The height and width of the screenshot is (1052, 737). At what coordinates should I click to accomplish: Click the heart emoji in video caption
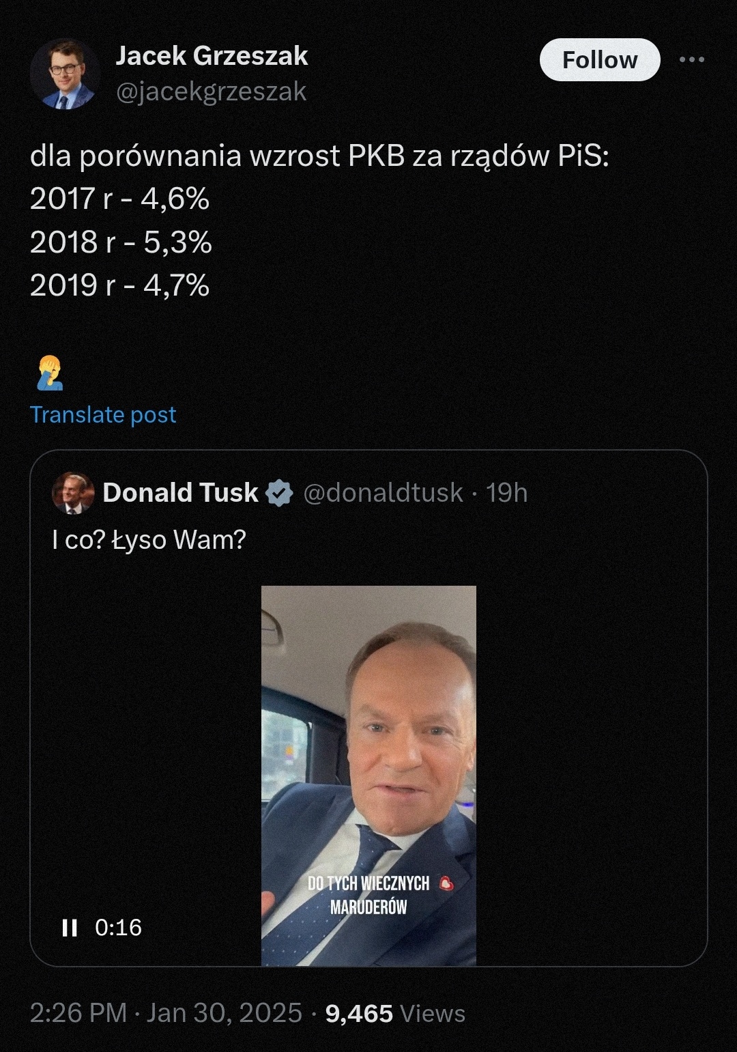tap(446, 883)
